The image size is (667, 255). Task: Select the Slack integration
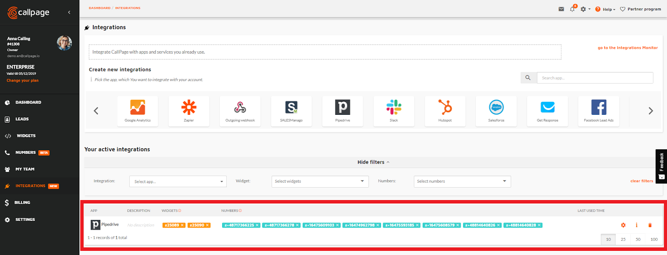click(x=394, y=111)
